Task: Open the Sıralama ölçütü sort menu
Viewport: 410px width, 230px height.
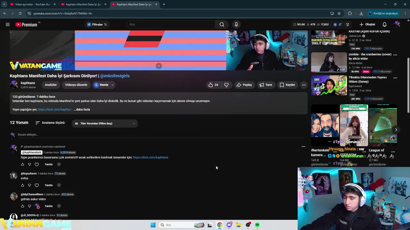Action: coord(50,123)
